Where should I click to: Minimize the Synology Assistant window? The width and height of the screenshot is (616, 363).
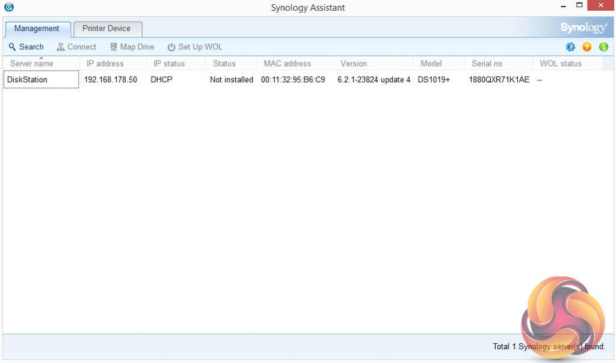(x=563, y=6)
